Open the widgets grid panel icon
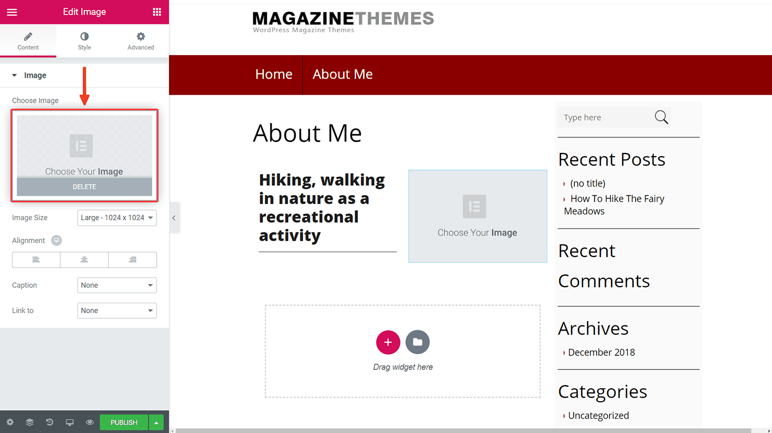This screenshot has width=772, height=433. (157, 12)
